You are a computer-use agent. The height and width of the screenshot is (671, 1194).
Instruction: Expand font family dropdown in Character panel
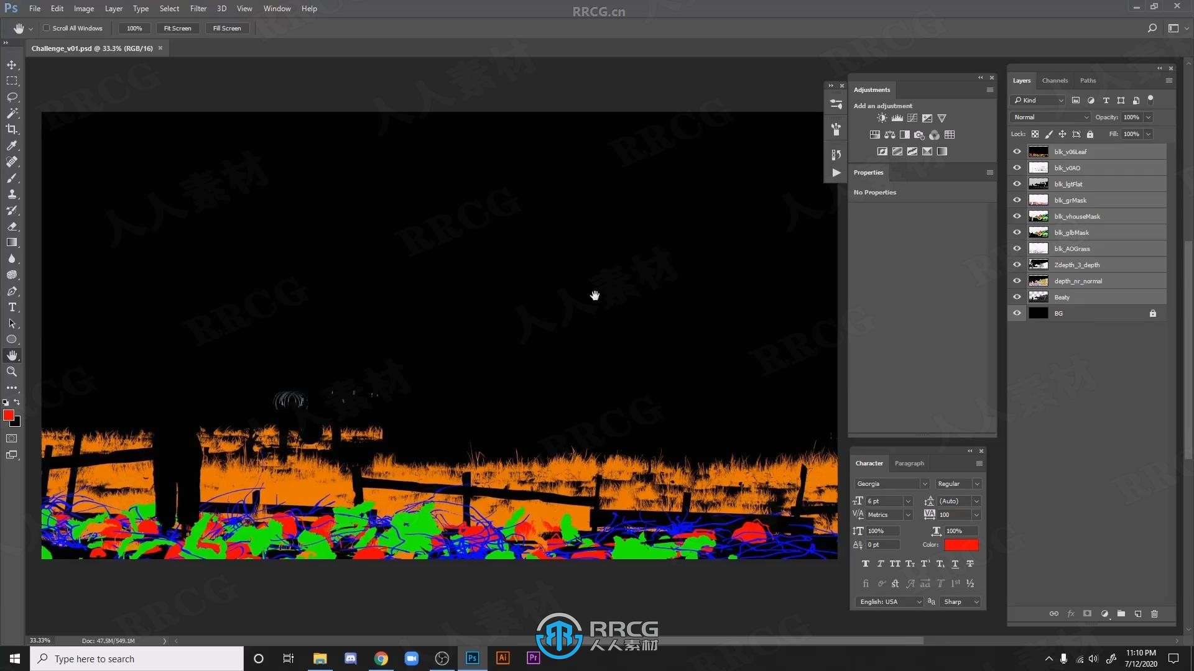(x=925, y=483)
